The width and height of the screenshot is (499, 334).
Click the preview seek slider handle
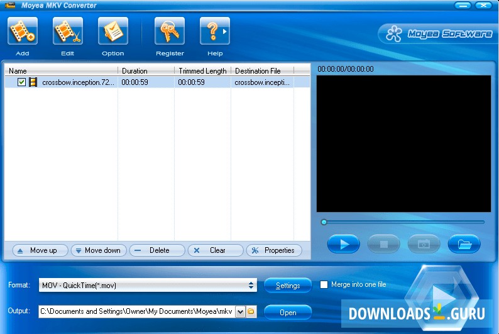coord(324,222)
